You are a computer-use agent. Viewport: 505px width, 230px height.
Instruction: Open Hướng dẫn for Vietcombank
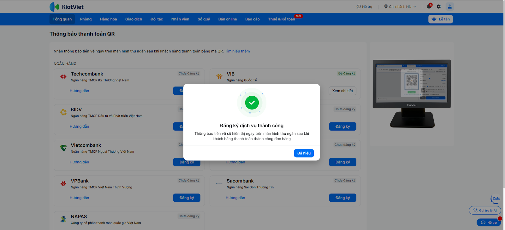(79, 162)
